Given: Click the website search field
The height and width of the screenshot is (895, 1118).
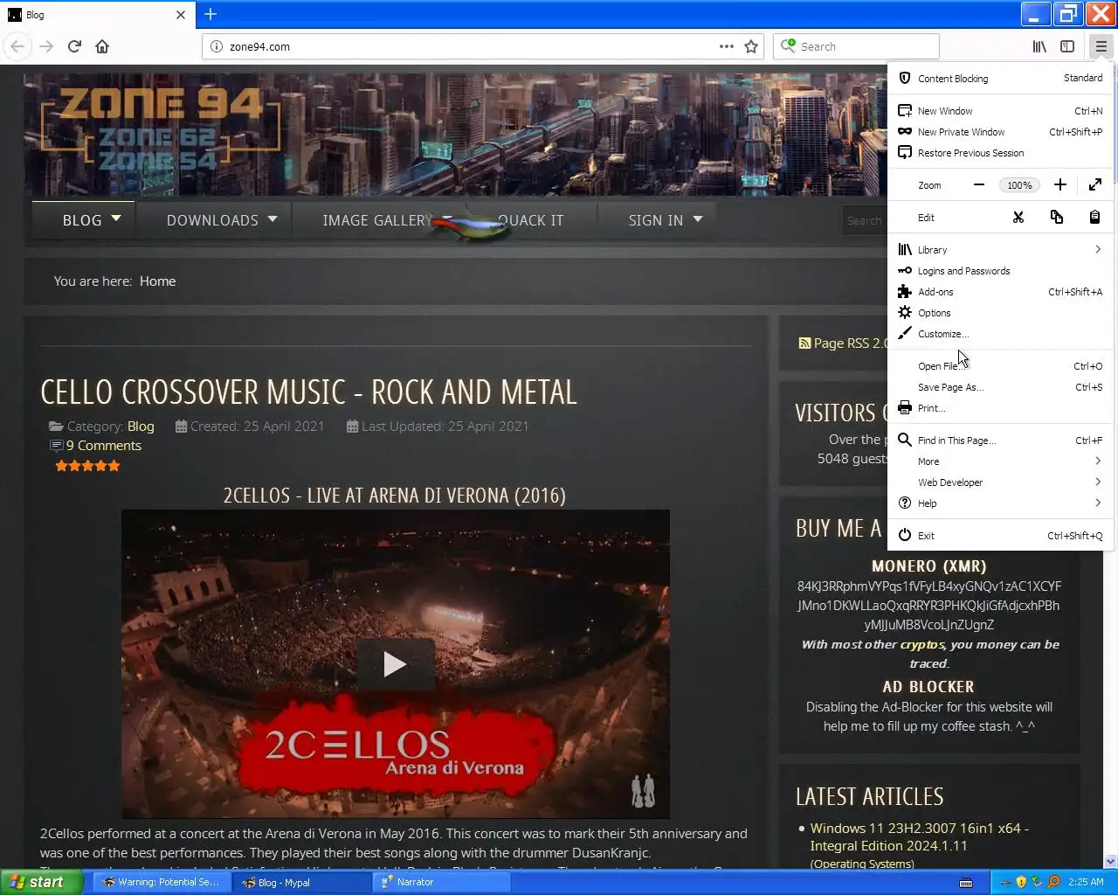Looking at the screenshot, I should pyautogui.click(x=865, y=221).
